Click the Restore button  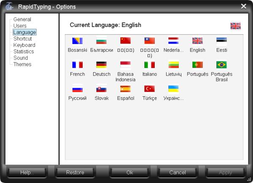75,172
